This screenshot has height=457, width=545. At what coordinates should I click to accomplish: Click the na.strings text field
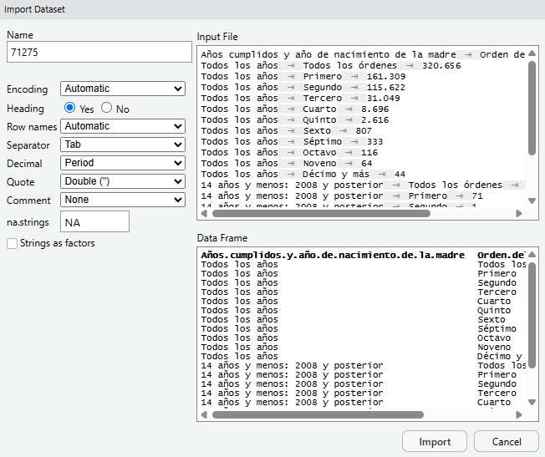coord(94,221)
